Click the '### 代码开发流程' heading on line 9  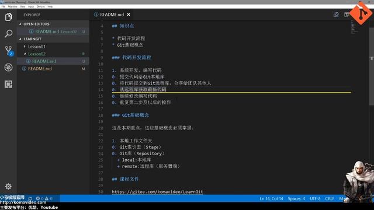[131, 58]
